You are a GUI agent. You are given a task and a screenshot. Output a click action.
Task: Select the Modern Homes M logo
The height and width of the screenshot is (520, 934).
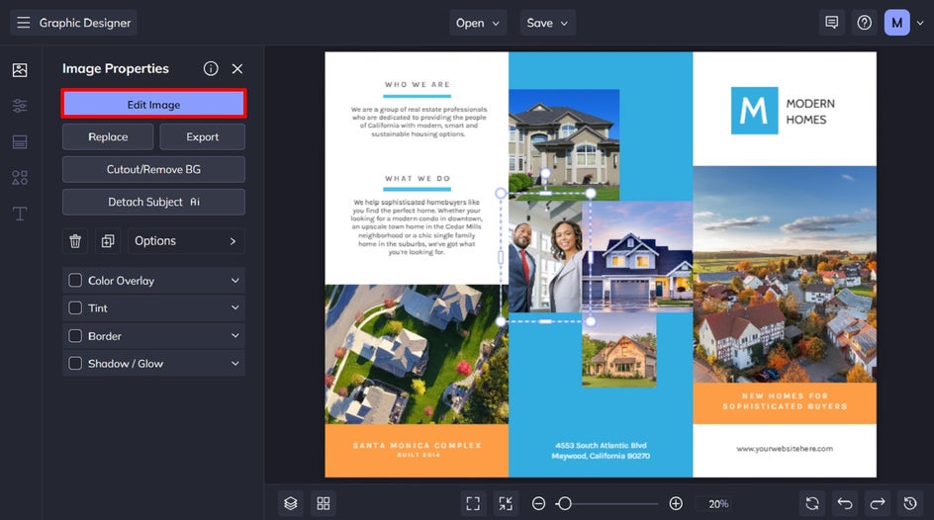754,111
